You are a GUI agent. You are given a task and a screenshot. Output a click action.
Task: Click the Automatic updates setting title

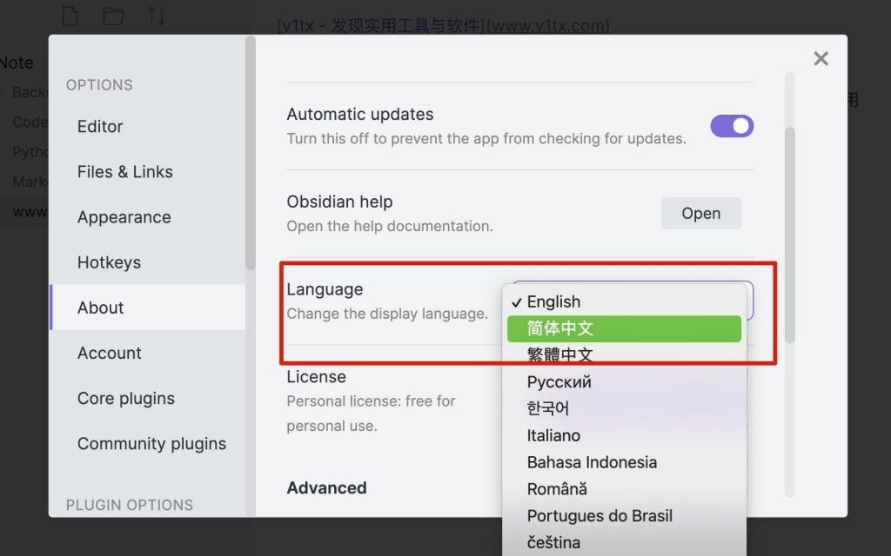359,114
